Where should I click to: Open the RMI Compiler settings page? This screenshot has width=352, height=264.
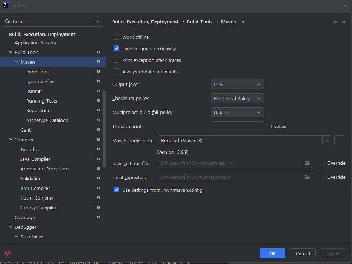point(35,188)
